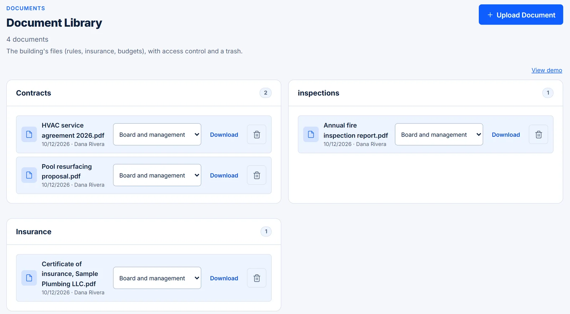Image resolution: width=570 pixels, height=314 pixels.
Task: Change access level of Annual fire inspection report
Action: [439, 134]
